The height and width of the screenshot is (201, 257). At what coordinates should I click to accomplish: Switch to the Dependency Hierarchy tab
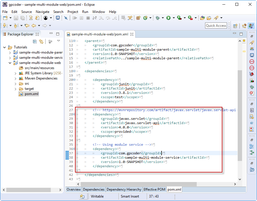tap(124, 189)
